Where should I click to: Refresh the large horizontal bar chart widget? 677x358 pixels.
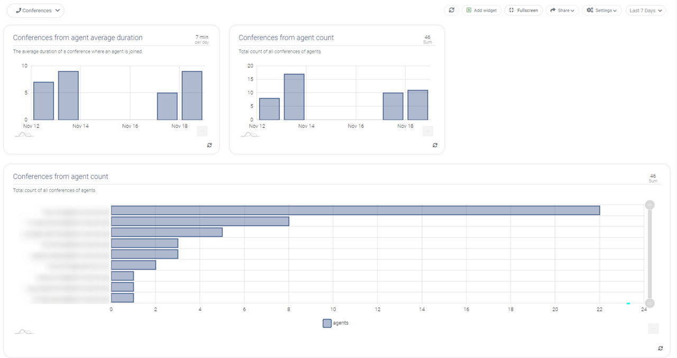point(661,348)
